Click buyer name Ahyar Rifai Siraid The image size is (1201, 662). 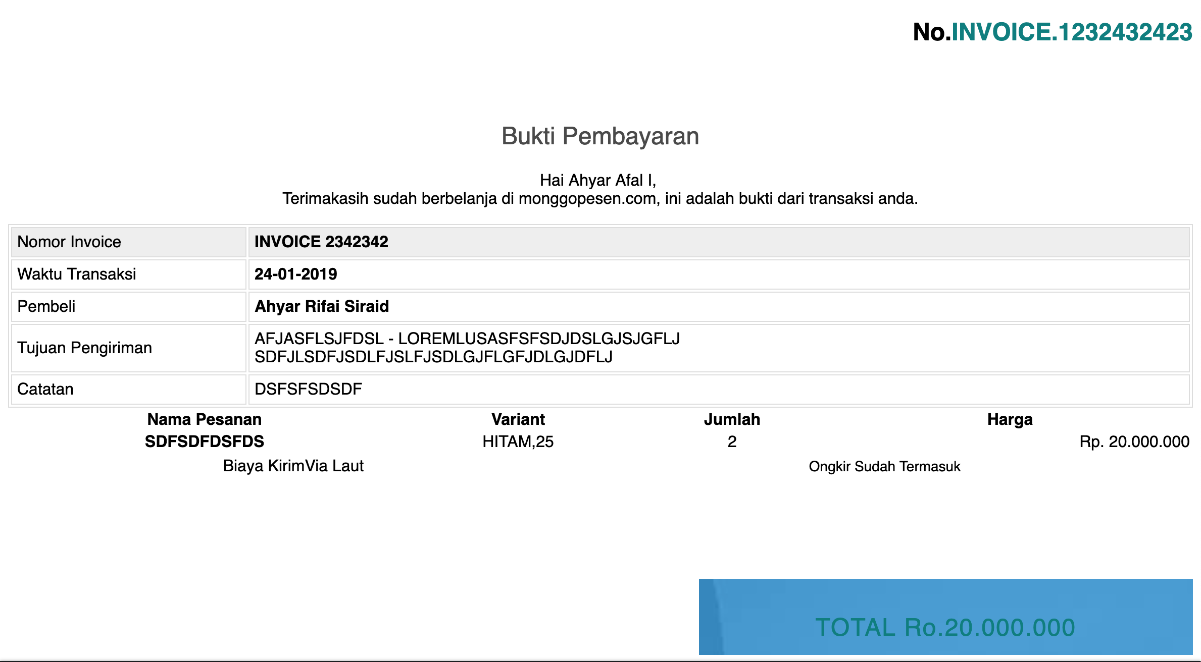click(x=322, y=306)
